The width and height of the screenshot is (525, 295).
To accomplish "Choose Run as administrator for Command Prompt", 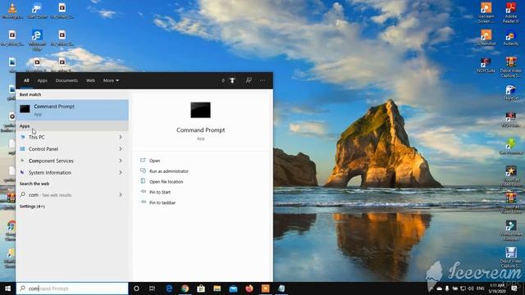I will [169, 171].
